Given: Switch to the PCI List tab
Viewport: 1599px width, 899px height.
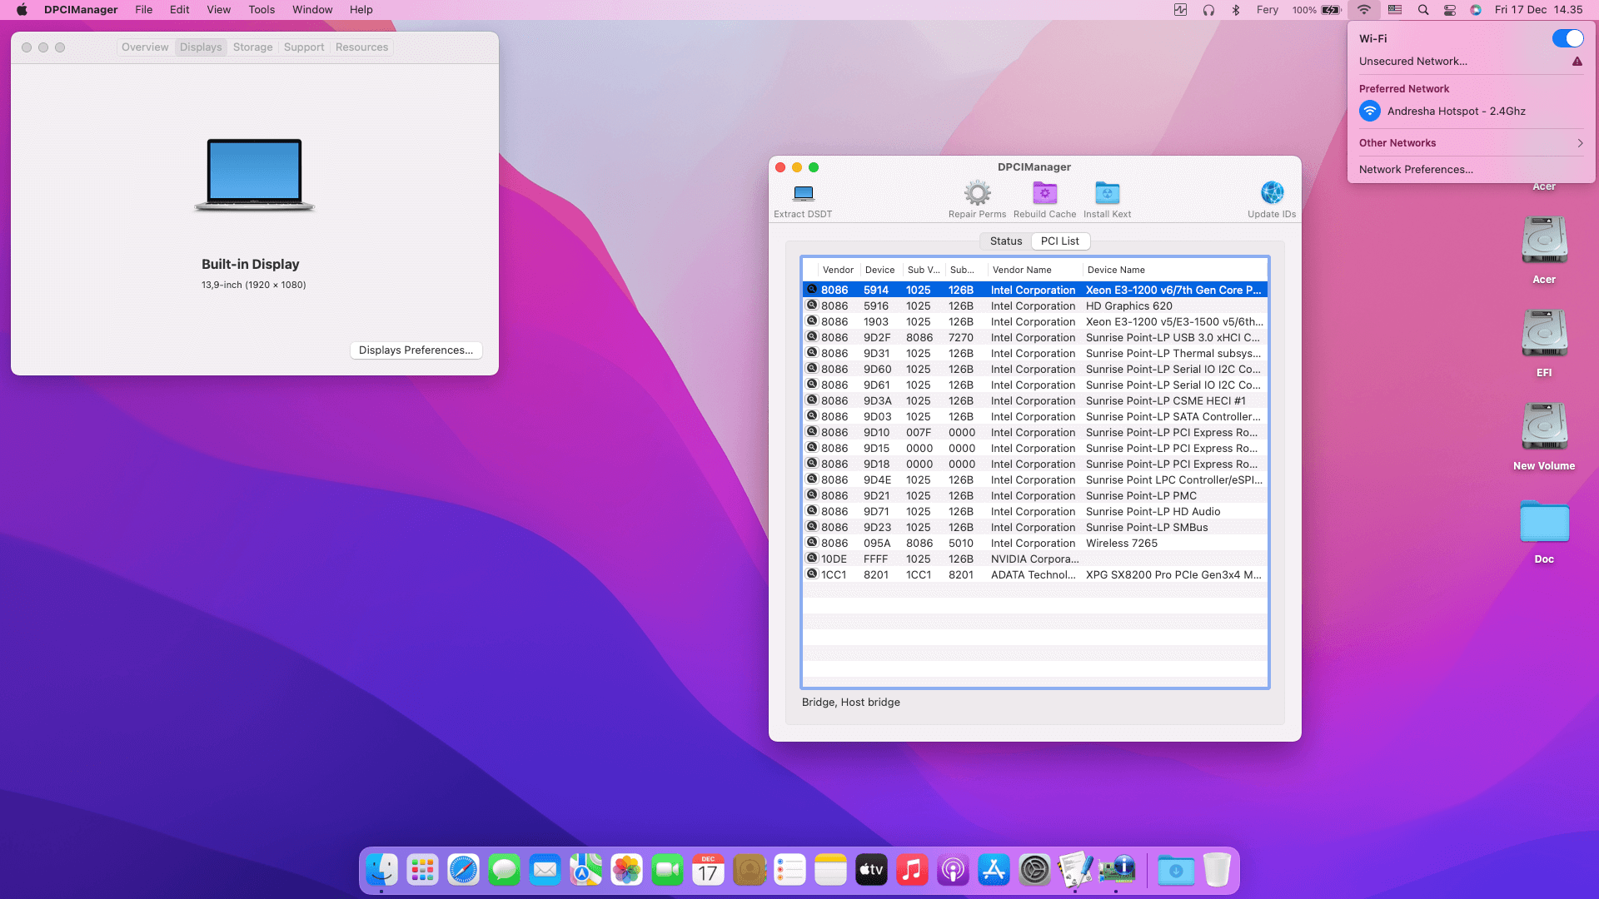Looking at the screenshot, I should (x=1059, y=241).
